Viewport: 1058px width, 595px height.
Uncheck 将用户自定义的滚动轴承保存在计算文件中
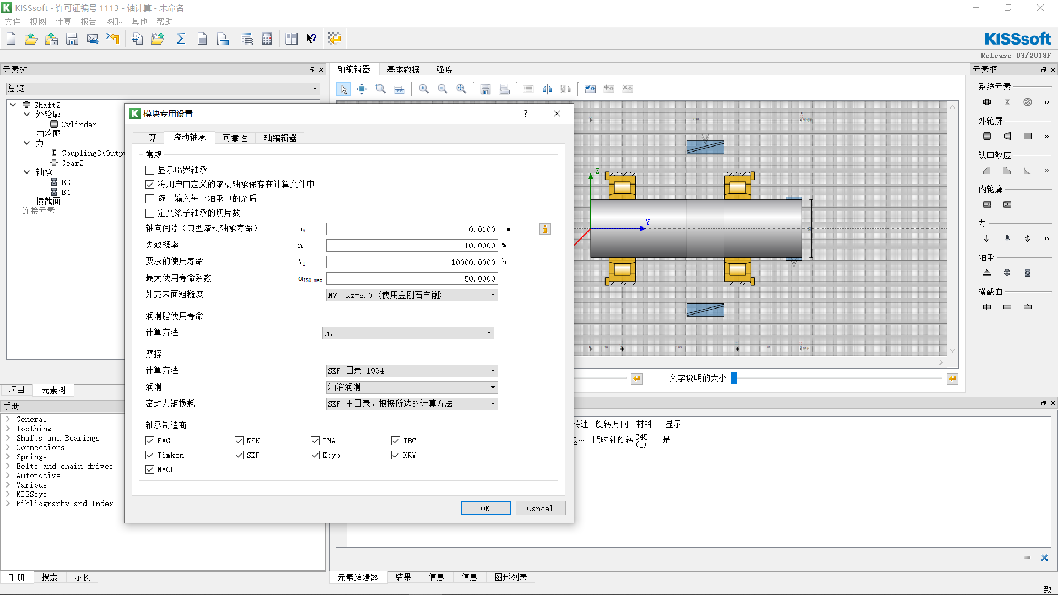(x=150, y=185)
